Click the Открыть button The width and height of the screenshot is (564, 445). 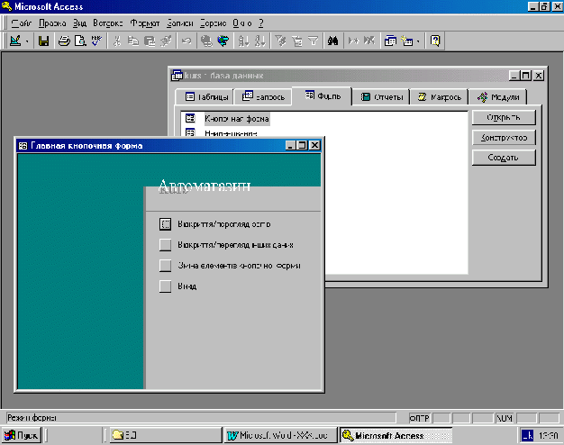click(504, 117)
